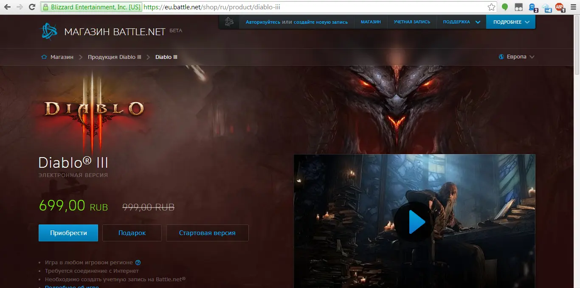Go back with the browser Back arrow

click(x=7, y=7)
